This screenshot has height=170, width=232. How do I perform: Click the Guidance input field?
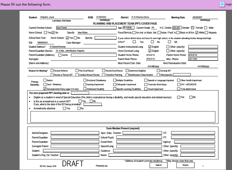click(x=138, y=150)
